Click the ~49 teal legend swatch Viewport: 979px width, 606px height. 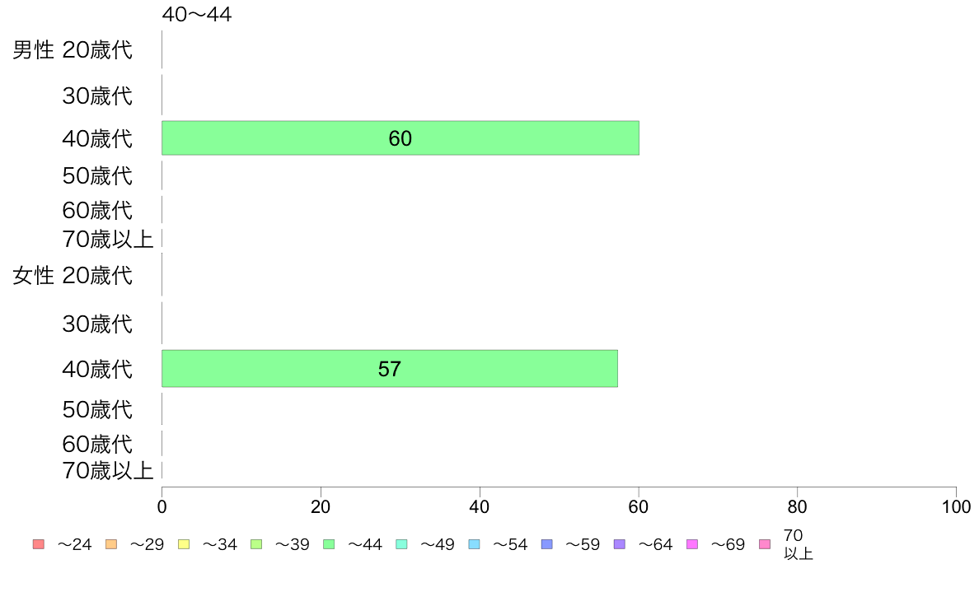(401, 544)
